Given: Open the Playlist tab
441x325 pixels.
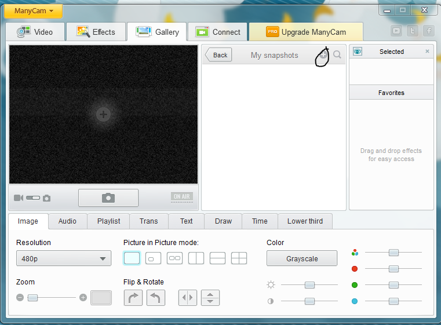Looking at the screenshot, I should click(108, 221).
